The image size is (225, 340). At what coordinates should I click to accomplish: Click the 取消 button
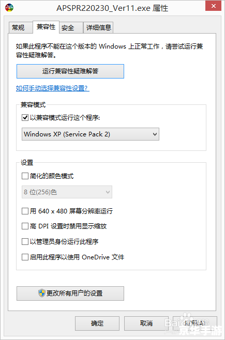tap(146, 323)
